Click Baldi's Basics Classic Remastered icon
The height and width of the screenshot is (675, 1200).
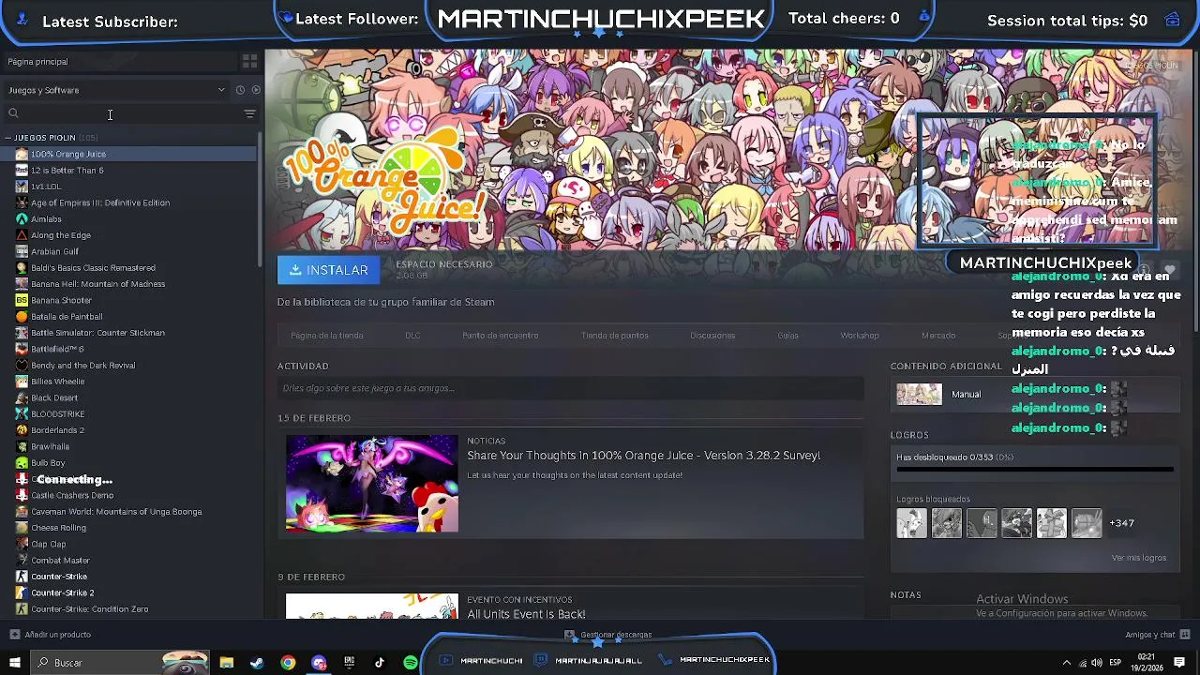[x=22, y=268]
